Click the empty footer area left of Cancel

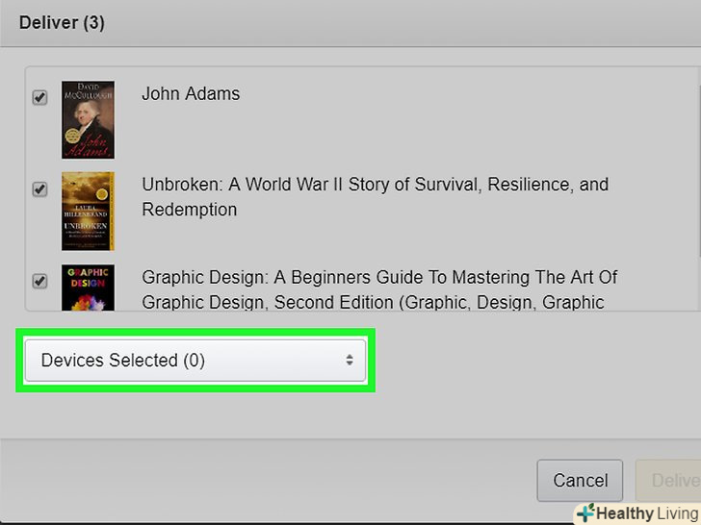(270, 479)
